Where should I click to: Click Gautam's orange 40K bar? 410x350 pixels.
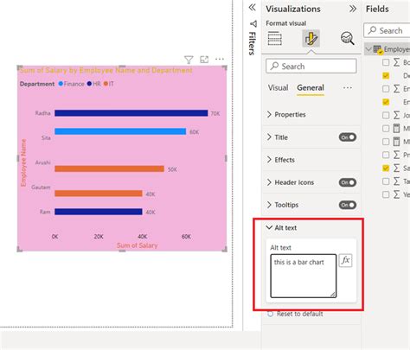[x=99, y=194]
